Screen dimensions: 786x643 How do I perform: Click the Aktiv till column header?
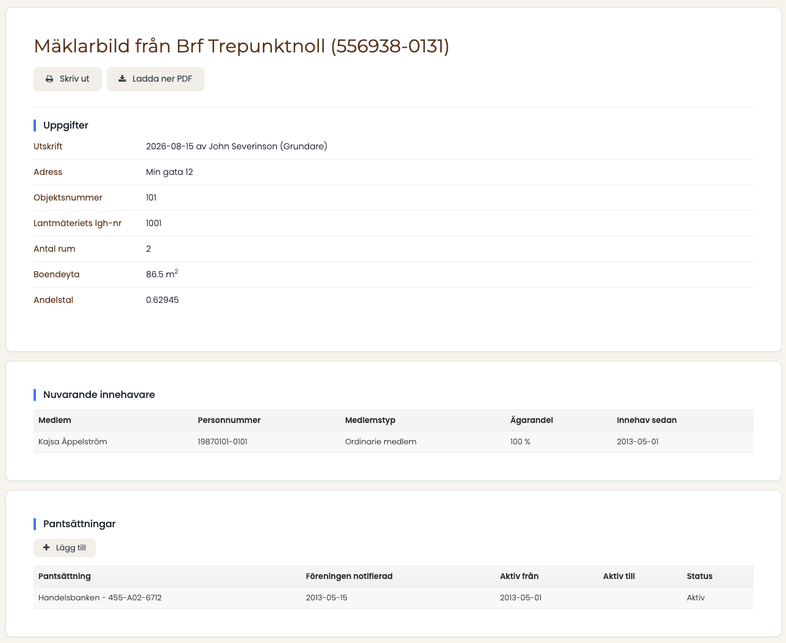619,577
